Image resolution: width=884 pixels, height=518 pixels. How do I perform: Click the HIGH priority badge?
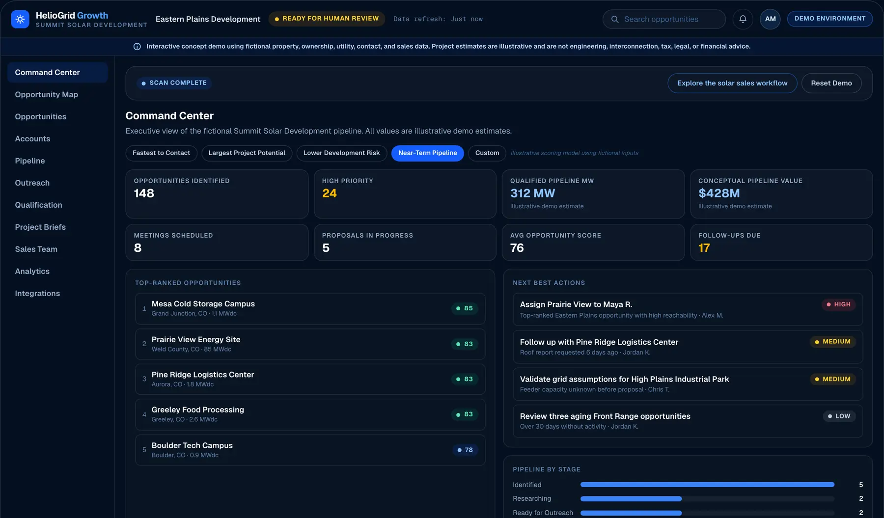(x=838, y=304)
